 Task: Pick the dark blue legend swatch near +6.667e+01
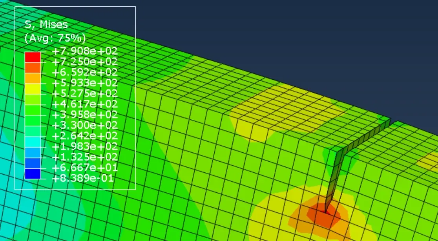point(33,174)
